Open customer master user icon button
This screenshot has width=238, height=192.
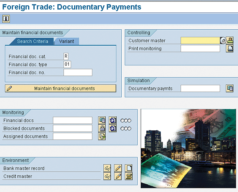230,41
